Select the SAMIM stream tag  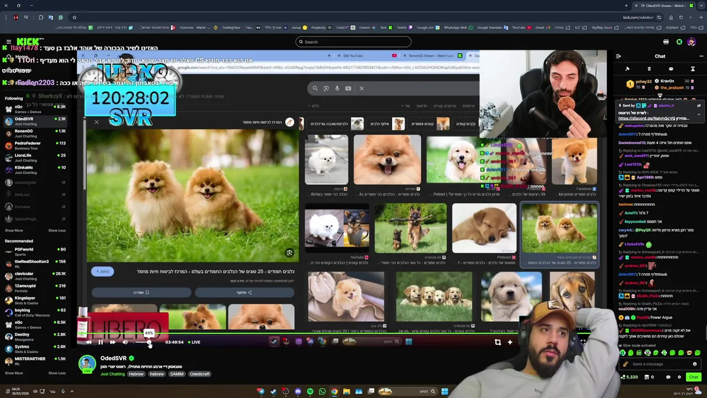[x=177, y=374]
